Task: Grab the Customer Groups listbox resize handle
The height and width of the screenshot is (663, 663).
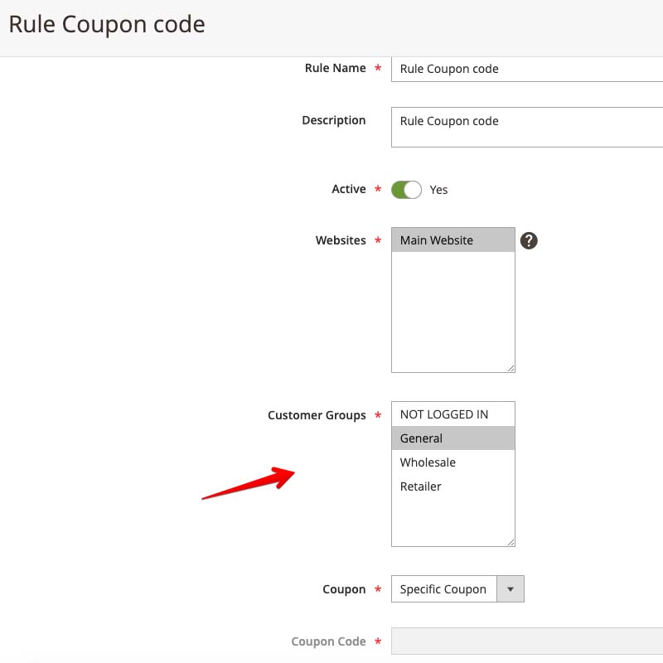Action: (511, 542)
